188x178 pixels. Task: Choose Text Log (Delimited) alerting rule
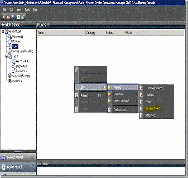156,88
